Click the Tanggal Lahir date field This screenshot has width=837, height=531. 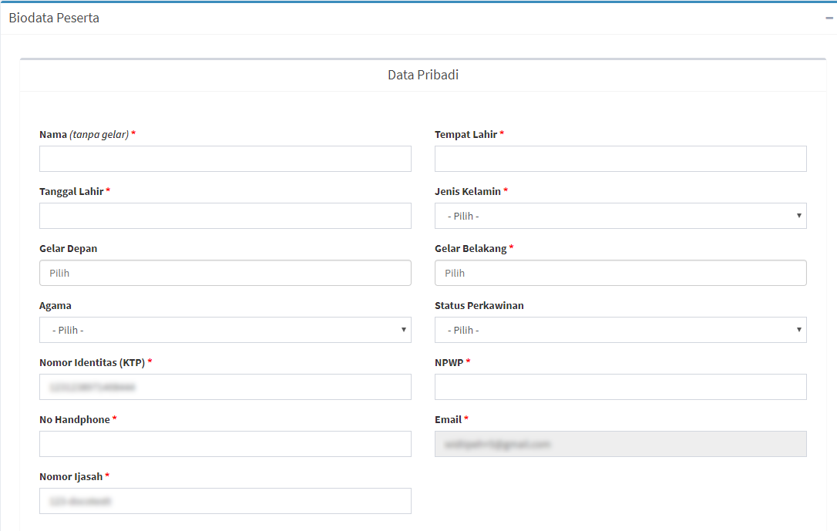pyautogui.click(x=225, y=216)
